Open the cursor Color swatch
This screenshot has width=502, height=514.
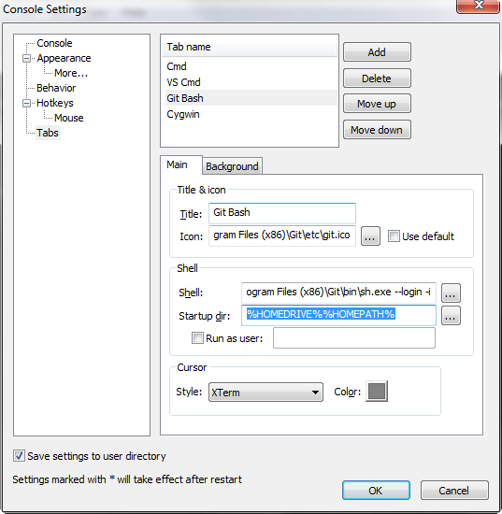(377, 391)
